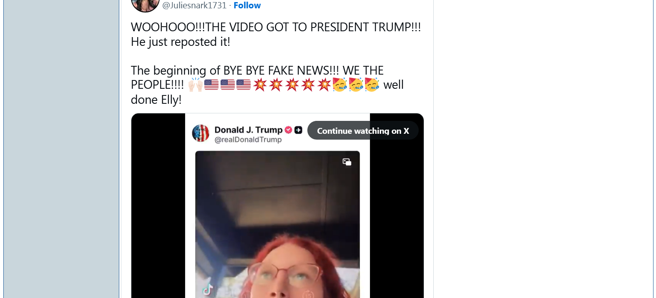Viewport: 656px width, 298px height.
Task: Click the Donald J. Trump display name
Action: 249,130
